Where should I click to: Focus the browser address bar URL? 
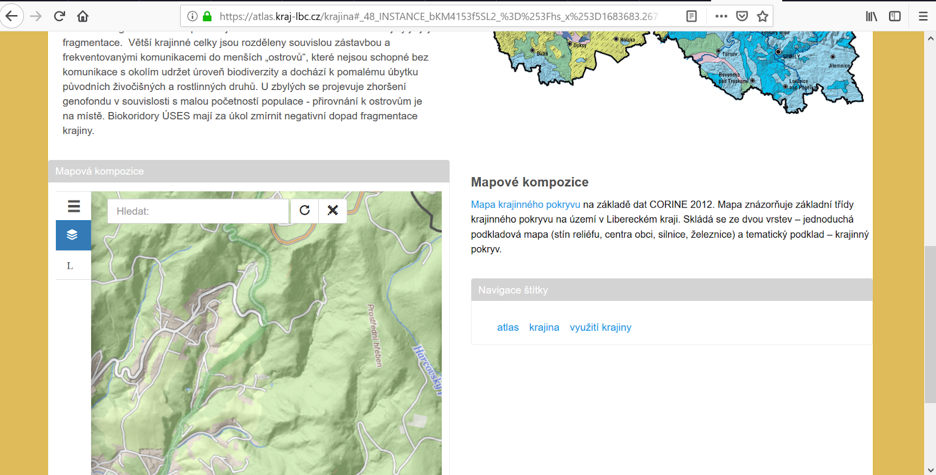click(x=439, y=16)
